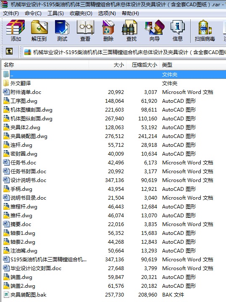Select file 设计说明书.doc
Screen dimensions: 226x302
click(x=28, y=180)
